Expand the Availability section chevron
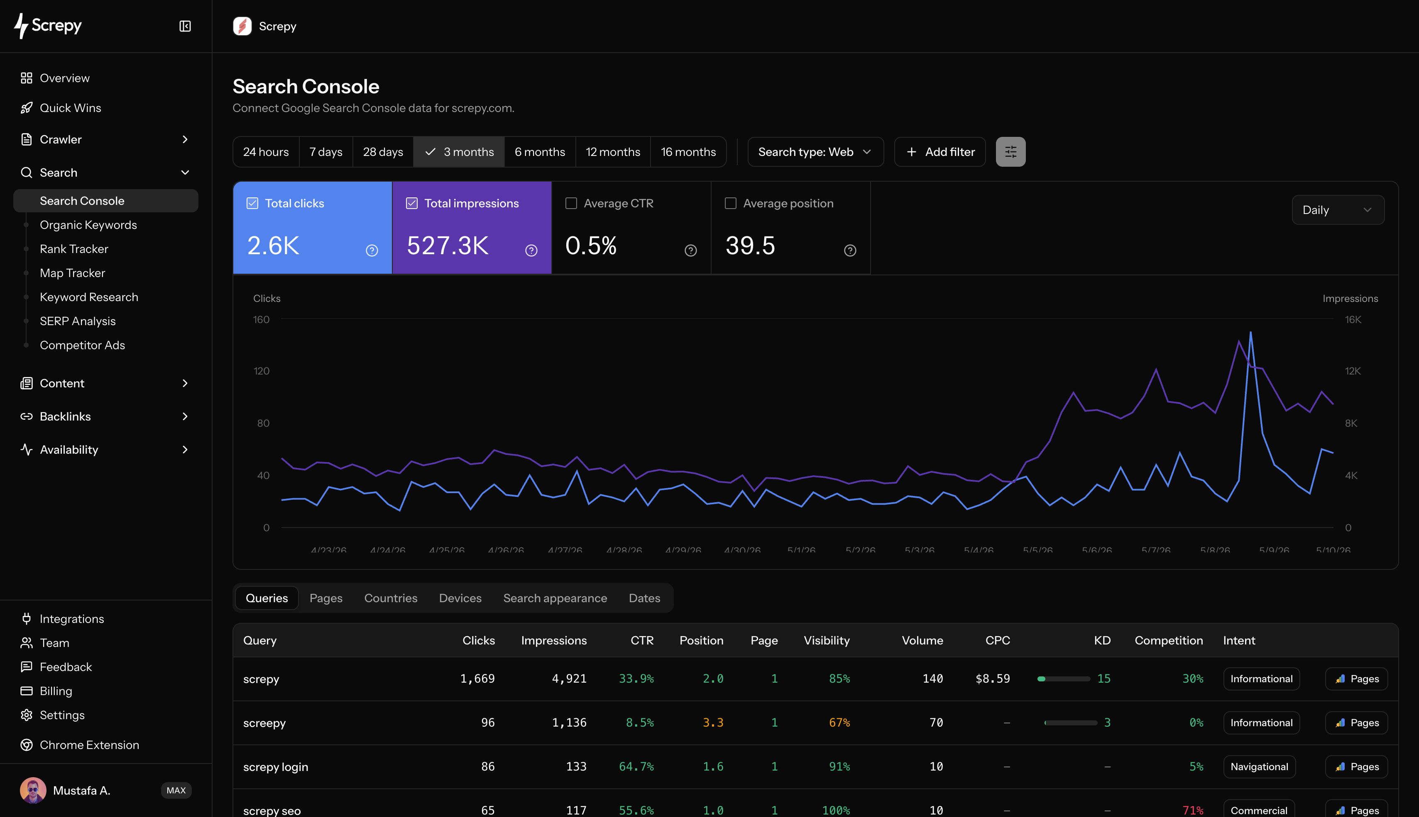This screenshot has height=817, width=1419. tap(185, 450)
